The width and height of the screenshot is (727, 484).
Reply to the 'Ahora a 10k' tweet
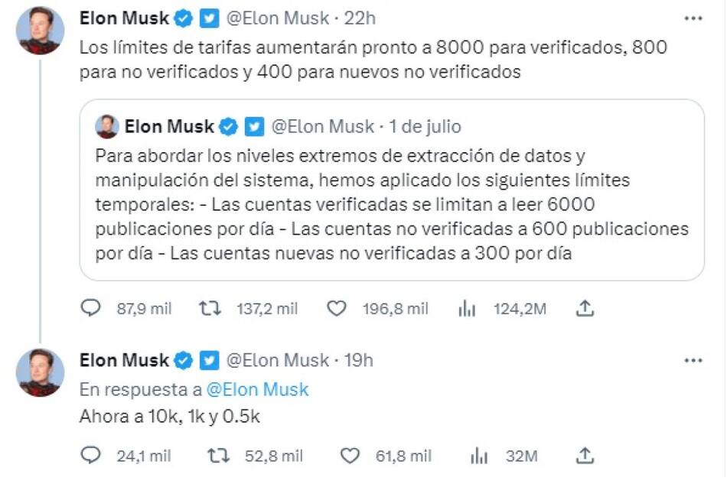pyautogui.click(x=91, y=456)
